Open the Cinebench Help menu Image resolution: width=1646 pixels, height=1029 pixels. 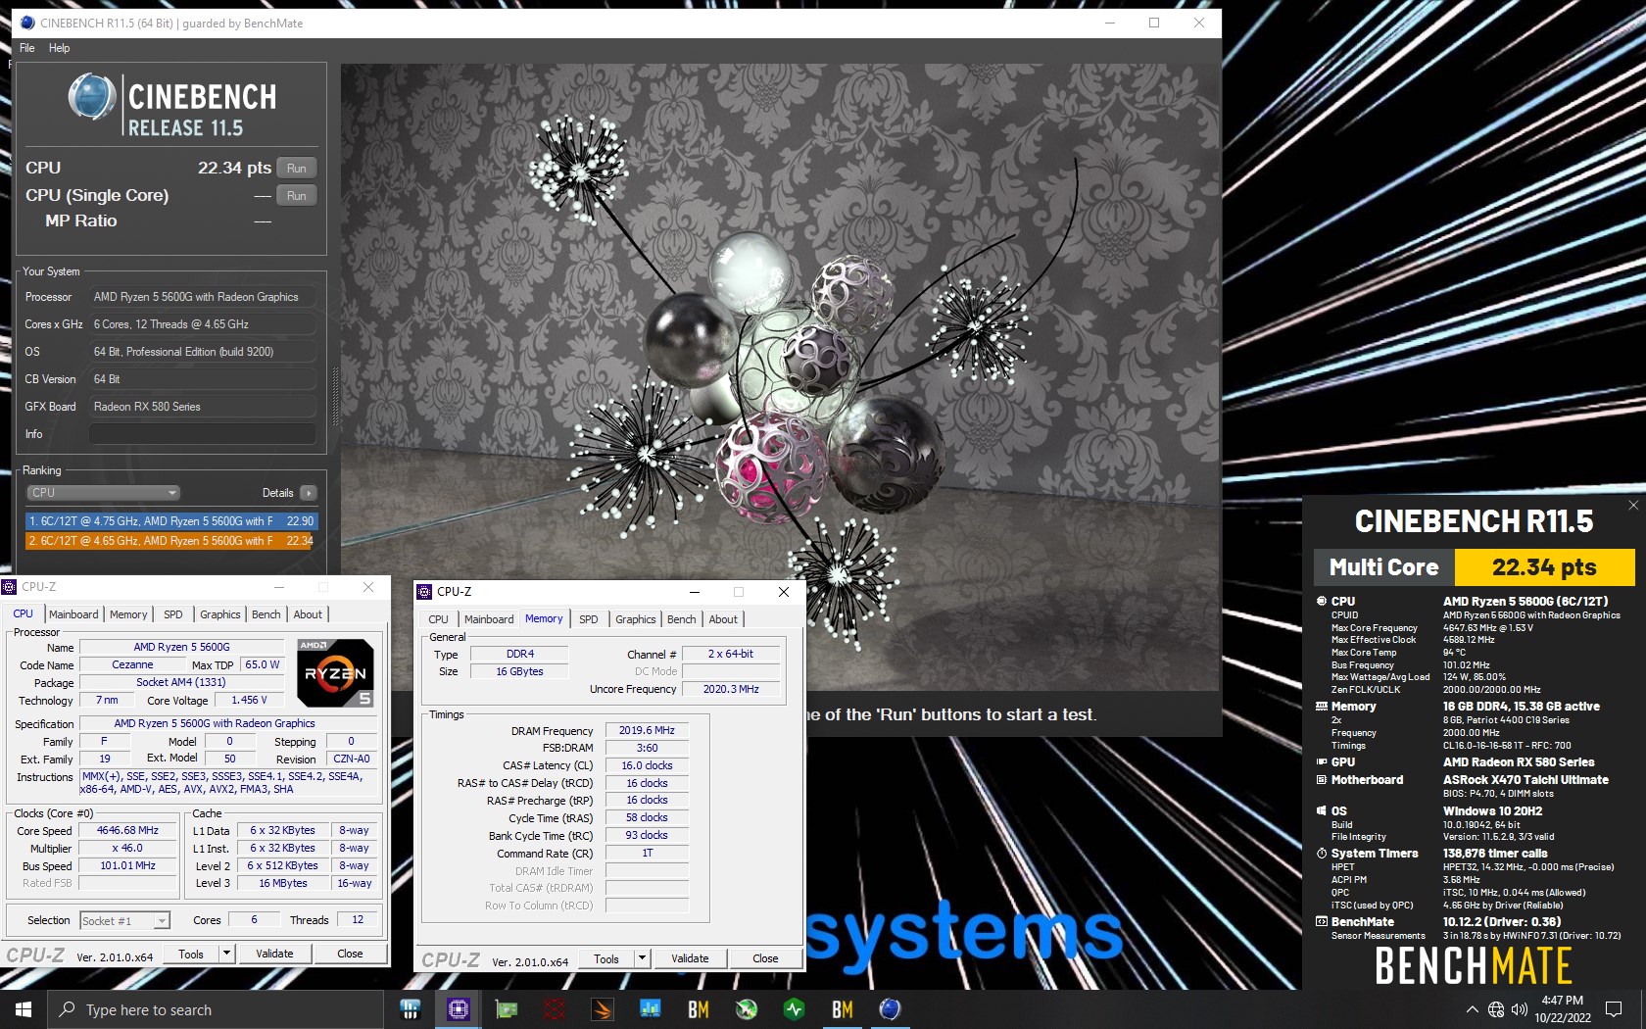[60, 48]
